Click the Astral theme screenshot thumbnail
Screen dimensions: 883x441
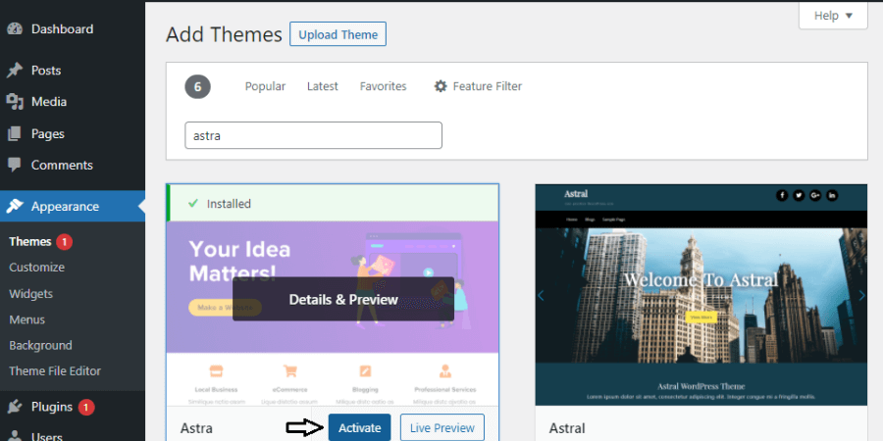(701, 295)
